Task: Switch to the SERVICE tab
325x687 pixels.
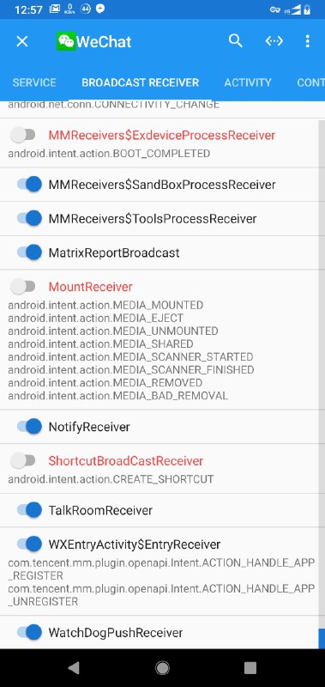Action: 34,82
